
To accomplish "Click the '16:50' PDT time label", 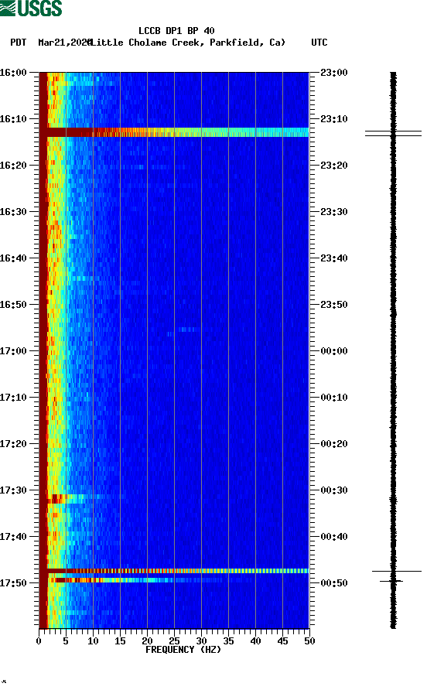I will pos(13,305).
